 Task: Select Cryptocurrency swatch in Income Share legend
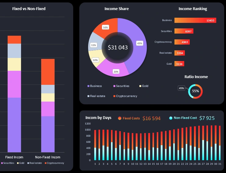[x=114, y=96]
